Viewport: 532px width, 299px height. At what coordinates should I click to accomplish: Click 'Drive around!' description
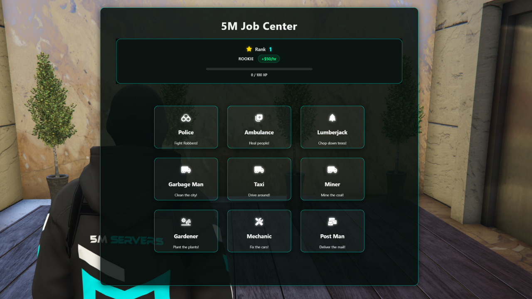(x=259, y=195)
